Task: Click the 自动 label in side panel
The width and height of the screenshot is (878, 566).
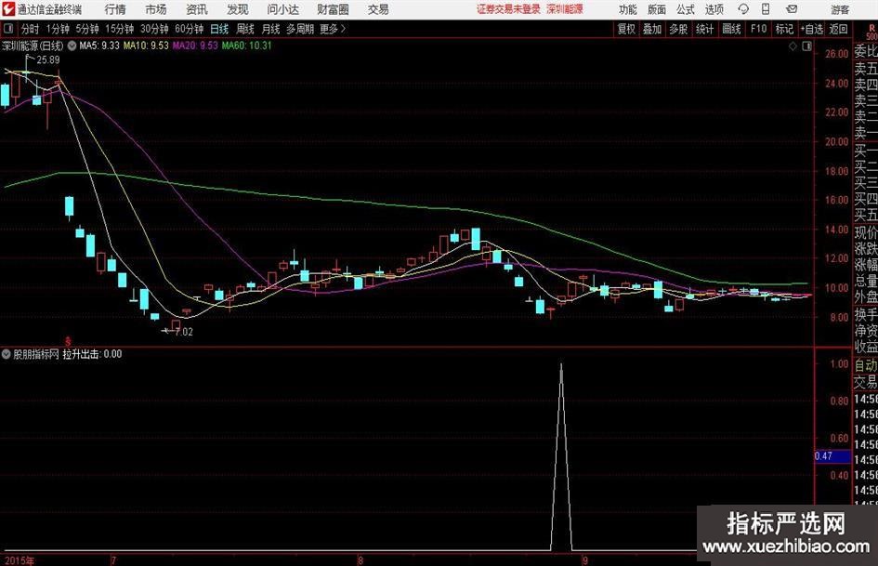Action: click(x=866, y=365)
